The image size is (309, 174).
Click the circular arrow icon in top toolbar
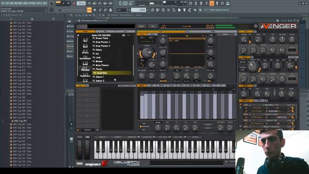tap(190, 3)
